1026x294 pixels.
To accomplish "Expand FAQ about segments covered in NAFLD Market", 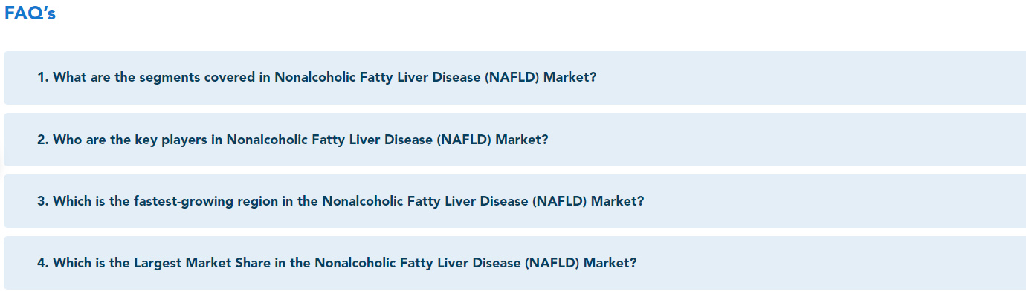I will pos(514,78).
